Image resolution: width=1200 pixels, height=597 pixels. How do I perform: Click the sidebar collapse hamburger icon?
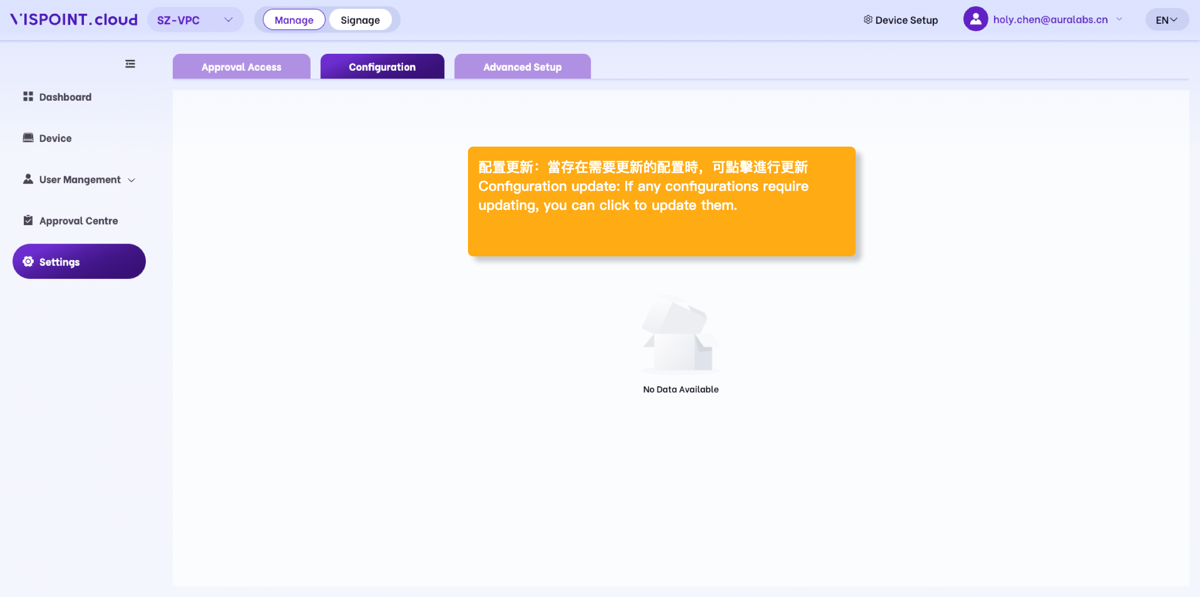[130, 64]
